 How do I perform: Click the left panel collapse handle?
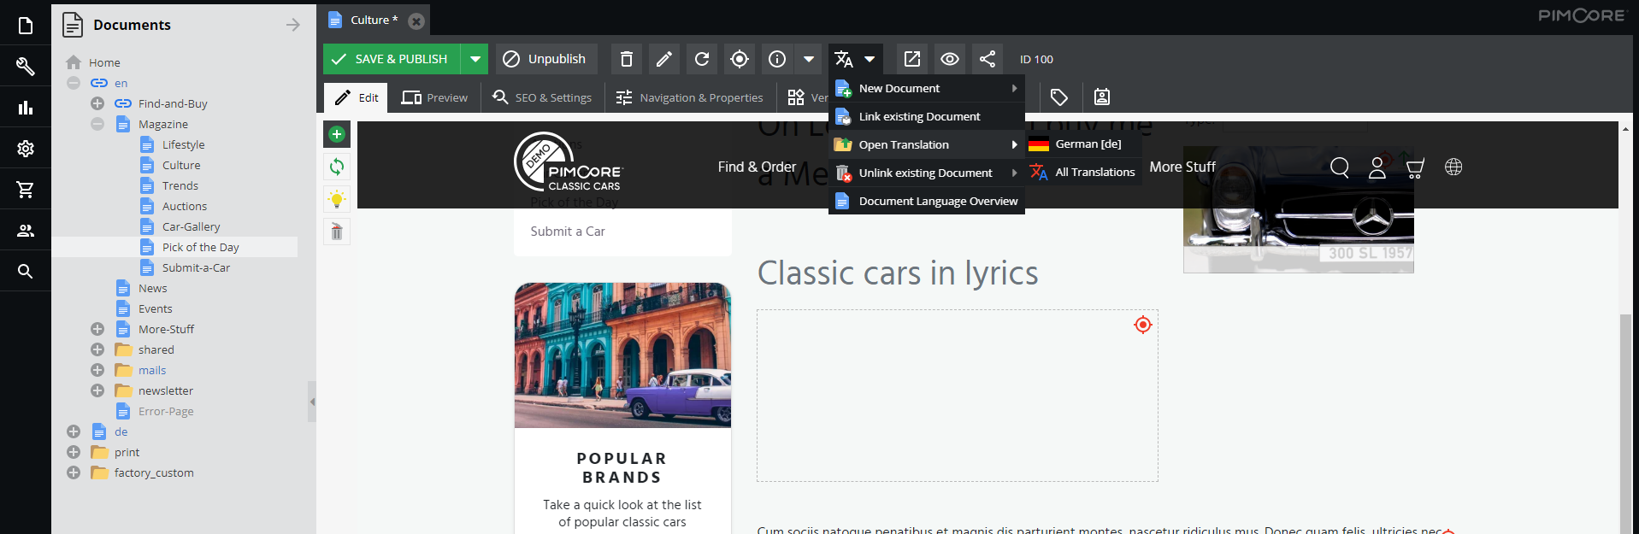pos(312,402)
